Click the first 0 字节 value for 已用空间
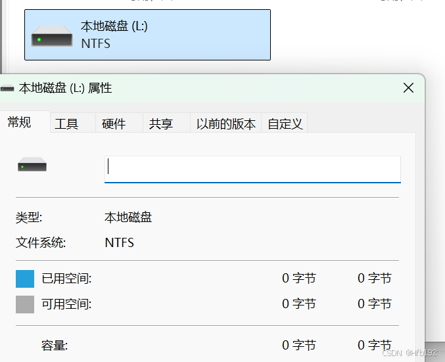This screenshot has width=445, height=362. [299, 279]
